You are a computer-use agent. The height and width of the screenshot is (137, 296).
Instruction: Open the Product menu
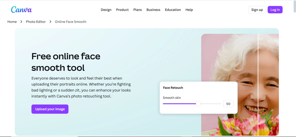pos(122,10)
